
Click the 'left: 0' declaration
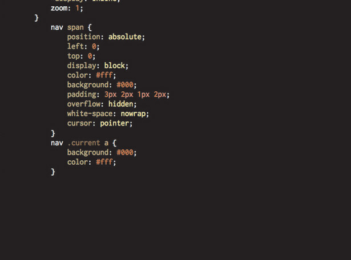[x=83, y=47]
